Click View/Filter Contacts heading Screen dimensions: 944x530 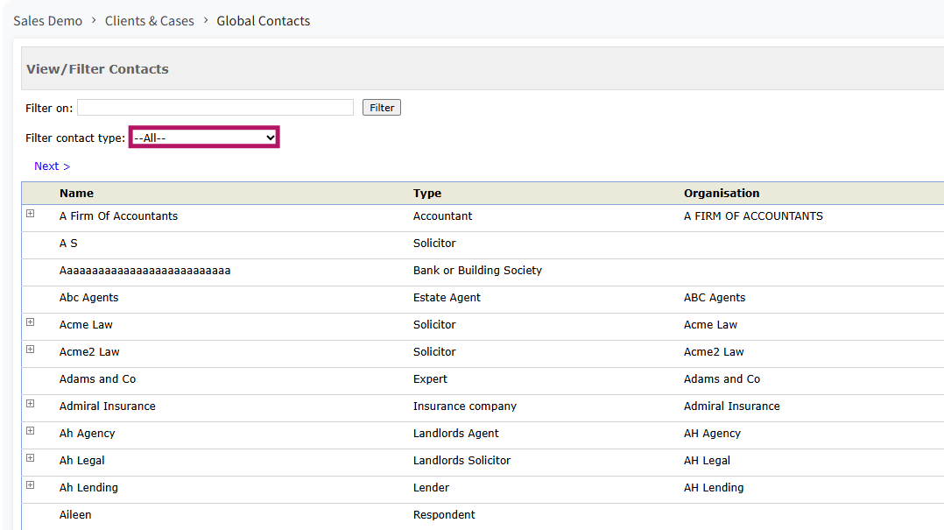(x=97, y=68)
